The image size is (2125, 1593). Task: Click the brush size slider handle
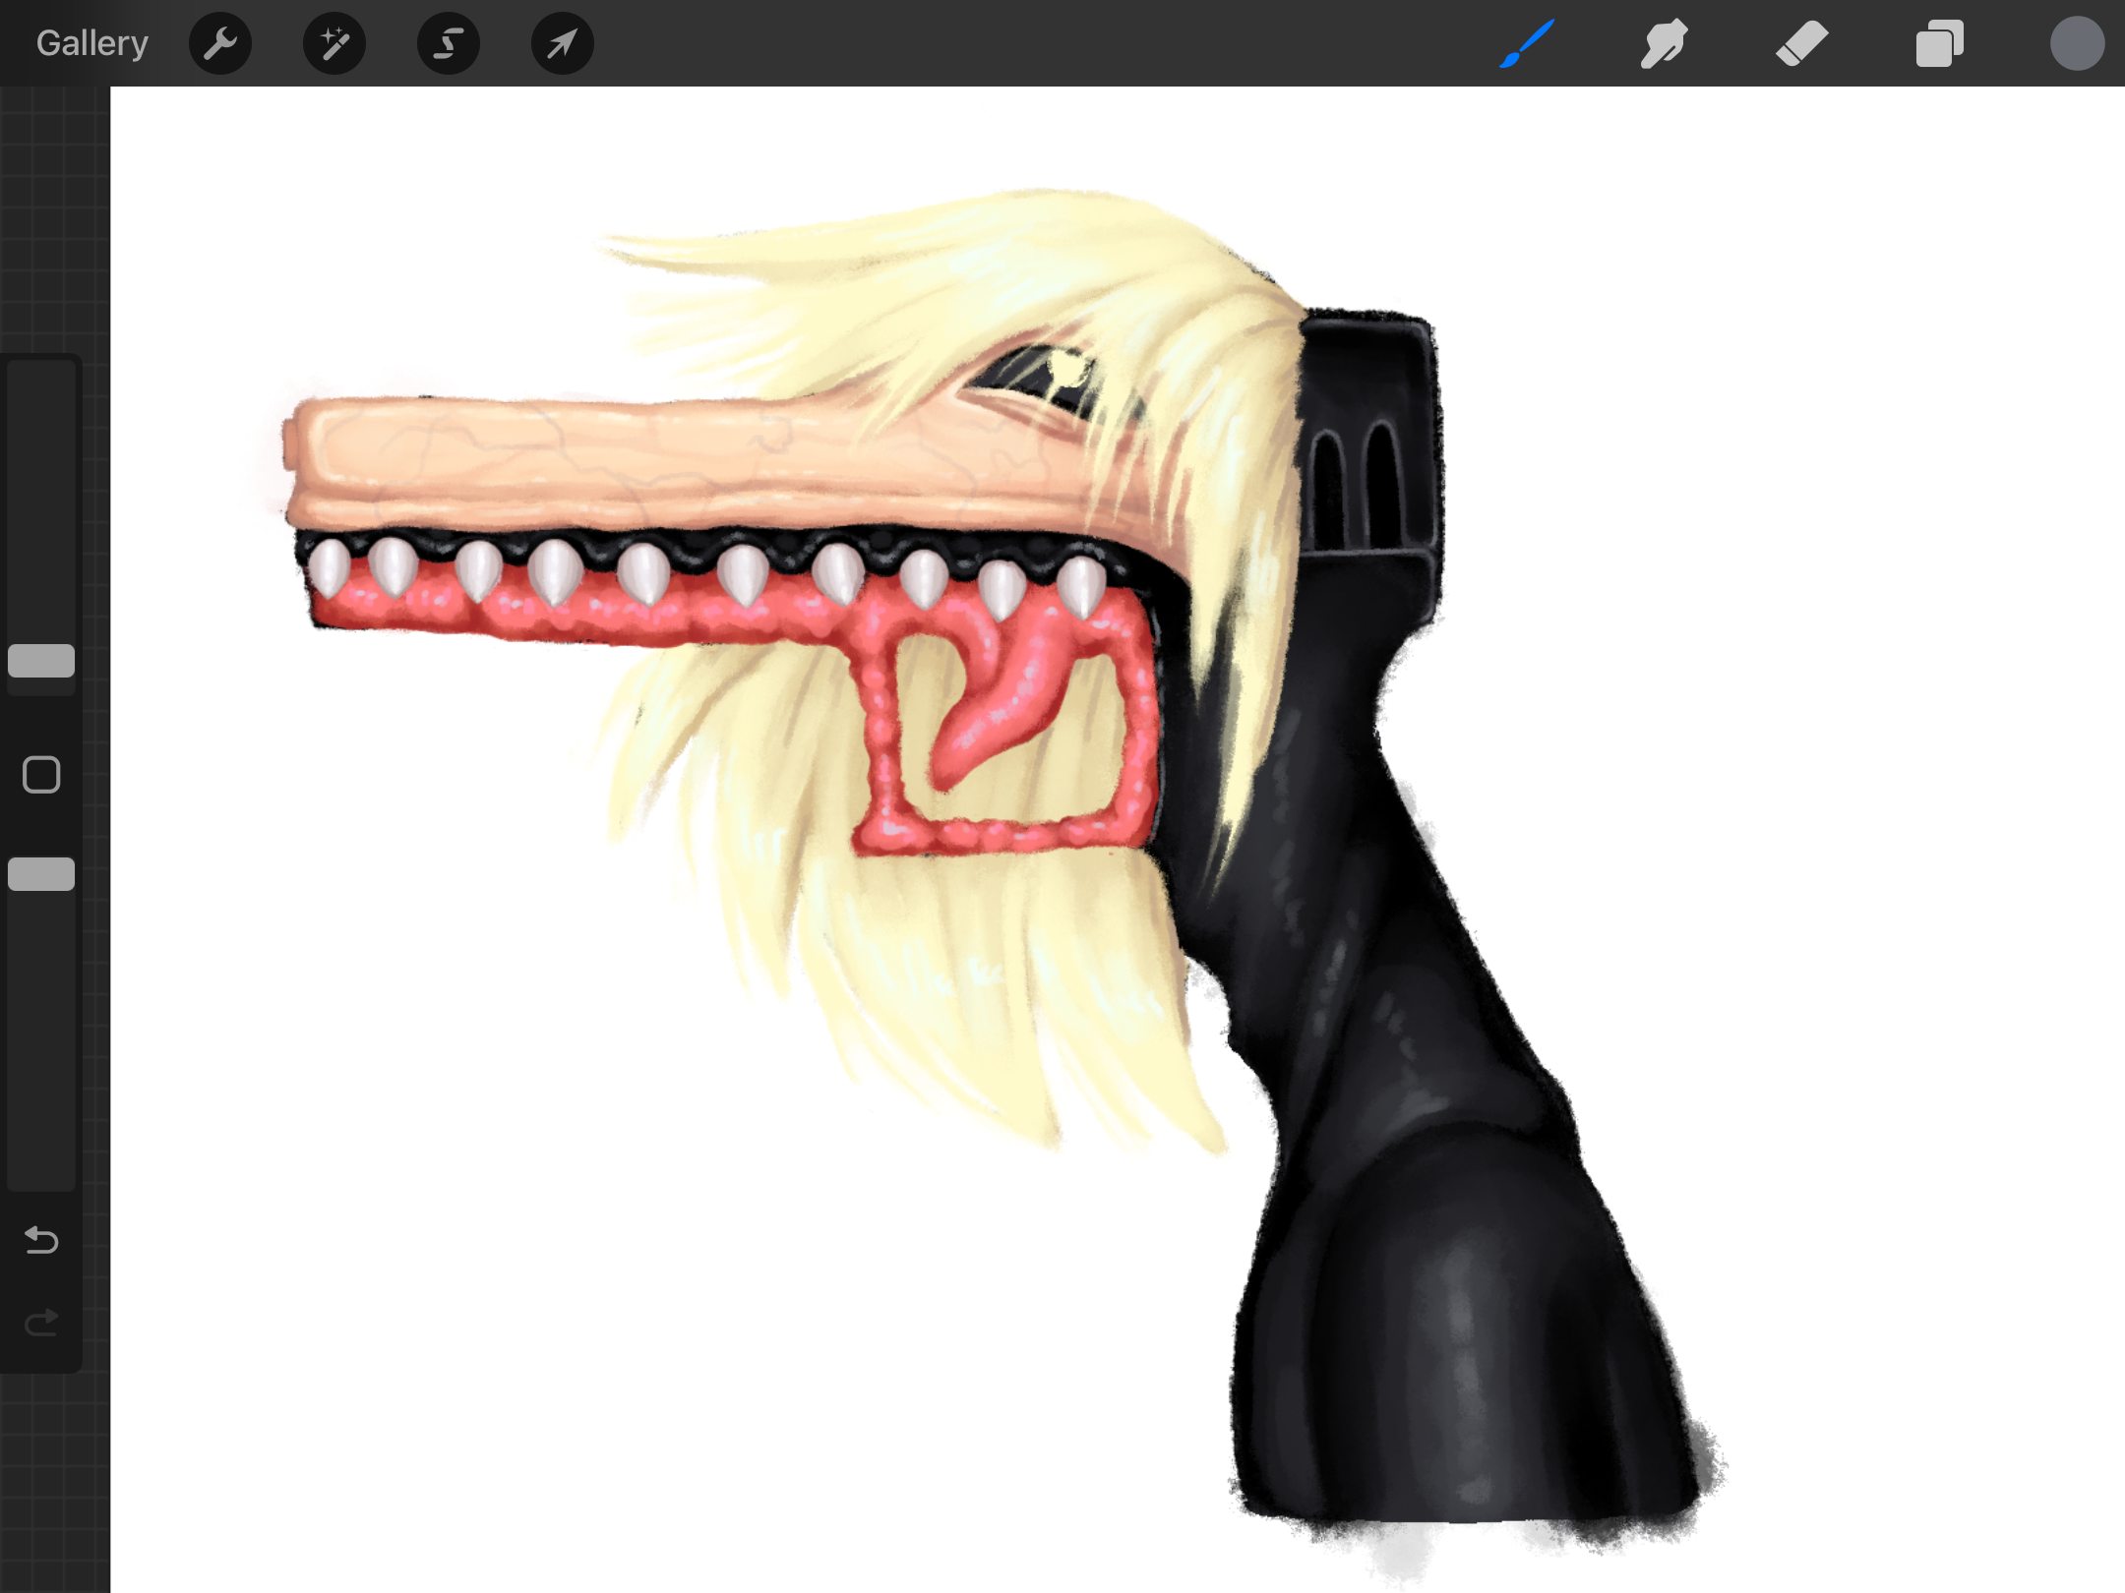point(41,661)
